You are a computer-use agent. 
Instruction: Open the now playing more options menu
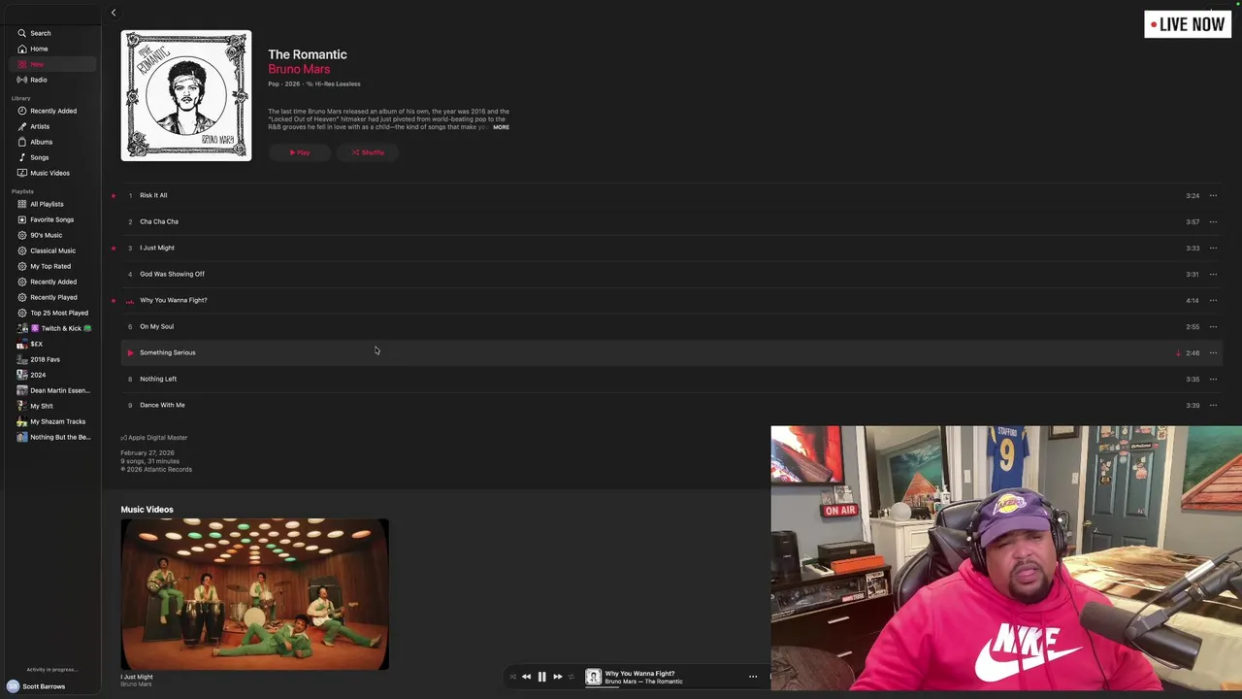pos(753,677)
